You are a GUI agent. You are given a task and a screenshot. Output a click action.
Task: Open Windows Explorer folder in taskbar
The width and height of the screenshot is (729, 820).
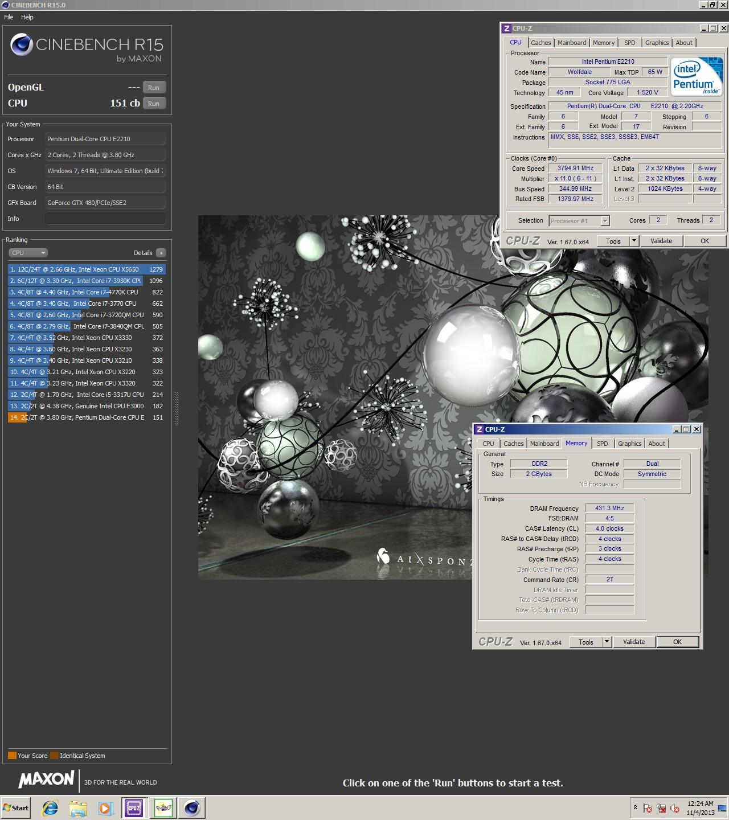tap(78, 807)
